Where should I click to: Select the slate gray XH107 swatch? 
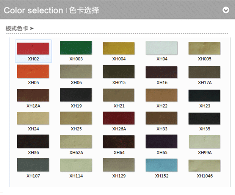tap(33, 165)
